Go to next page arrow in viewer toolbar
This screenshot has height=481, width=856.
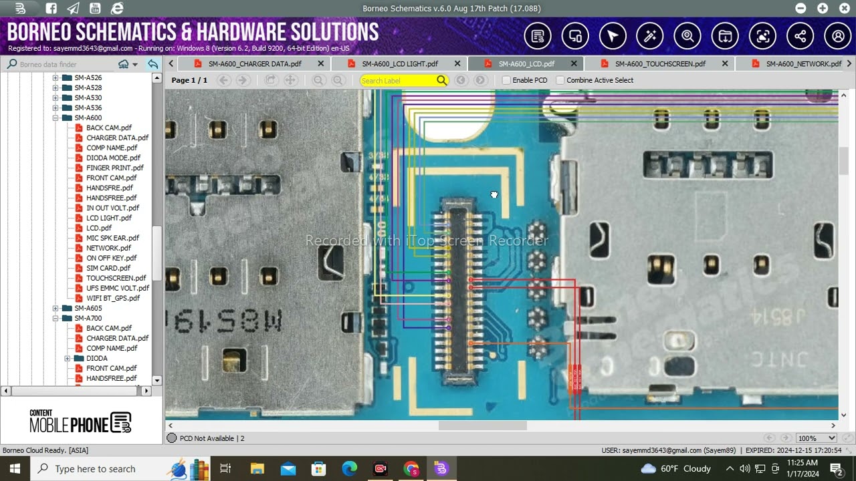point(243,80)
